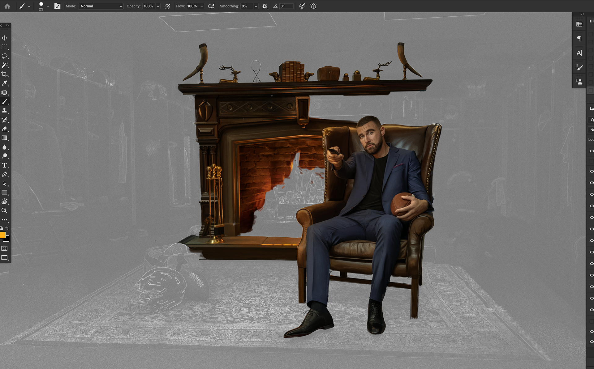Toggle pressure for opacity button

(x=167, y=6)
